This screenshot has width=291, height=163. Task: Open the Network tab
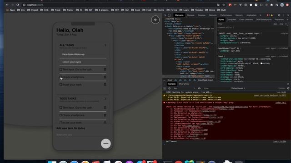pyautogui.click(x=213, y=15)
